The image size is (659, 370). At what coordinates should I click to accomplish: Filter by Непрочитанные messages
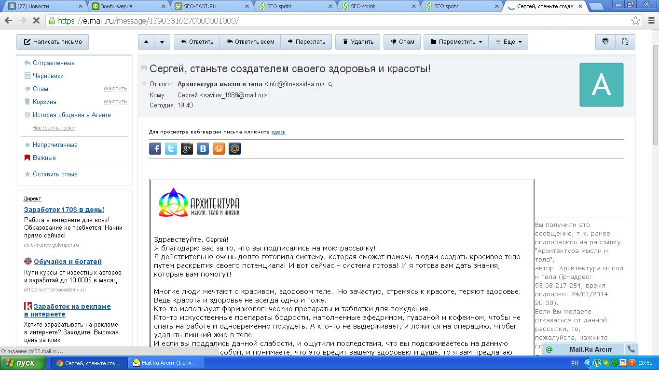pyautogui.click(x=55, y=145)
